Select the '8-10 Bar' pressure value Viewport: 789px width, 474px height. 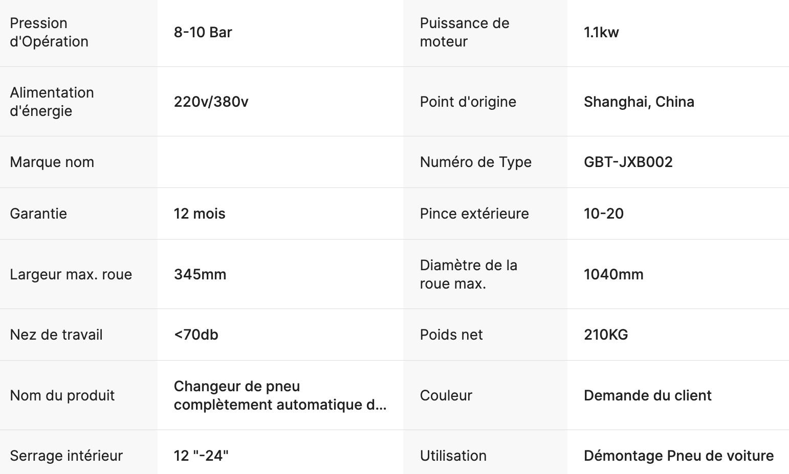203,33
